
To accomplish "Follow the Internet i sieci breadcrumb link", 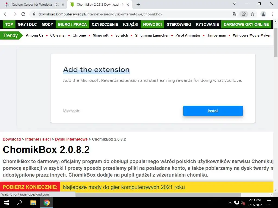I will [x=38, y=139].
